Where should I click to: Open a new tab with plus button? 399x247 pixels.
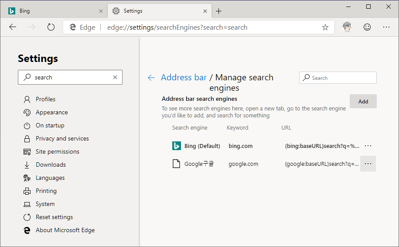pos(218,11)
